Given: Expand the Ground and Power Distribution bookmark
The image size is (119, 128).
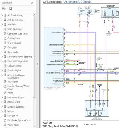Looking at the screenshot, I should (2, 75).
